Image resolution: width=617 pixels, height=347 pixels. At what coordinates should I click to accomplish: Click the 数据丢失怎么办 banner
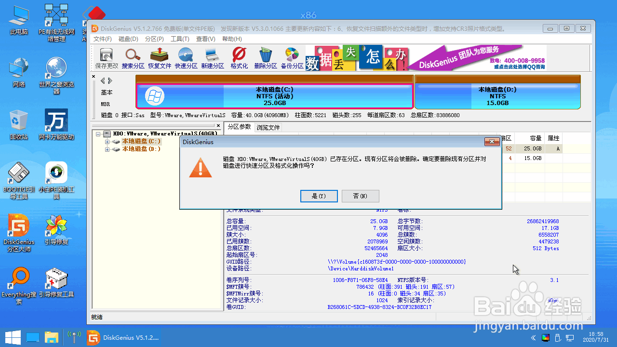point(357,58)
